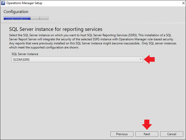The height and width of the screenshot is (140, 186).
Task: Click the third filled progress bar segment
Action: (26, 18)
